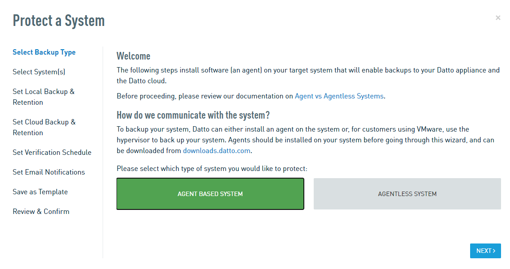
Task: Open the Agent vs Agentless Systems documentation
Action: tap(339, 96)
